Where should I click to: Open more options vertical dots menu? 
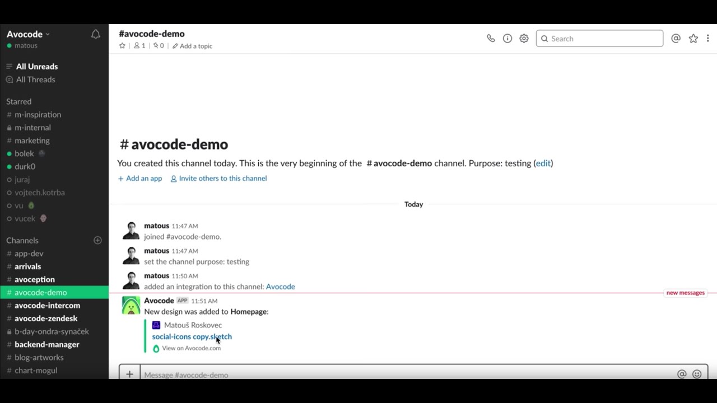[x=708, y=39]
